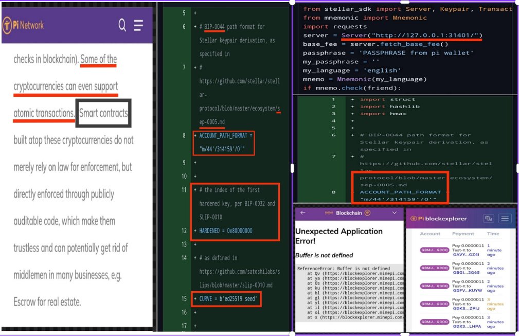
Task: Click the satoshilabs GitHub URL comment
Action: (239, 278)
